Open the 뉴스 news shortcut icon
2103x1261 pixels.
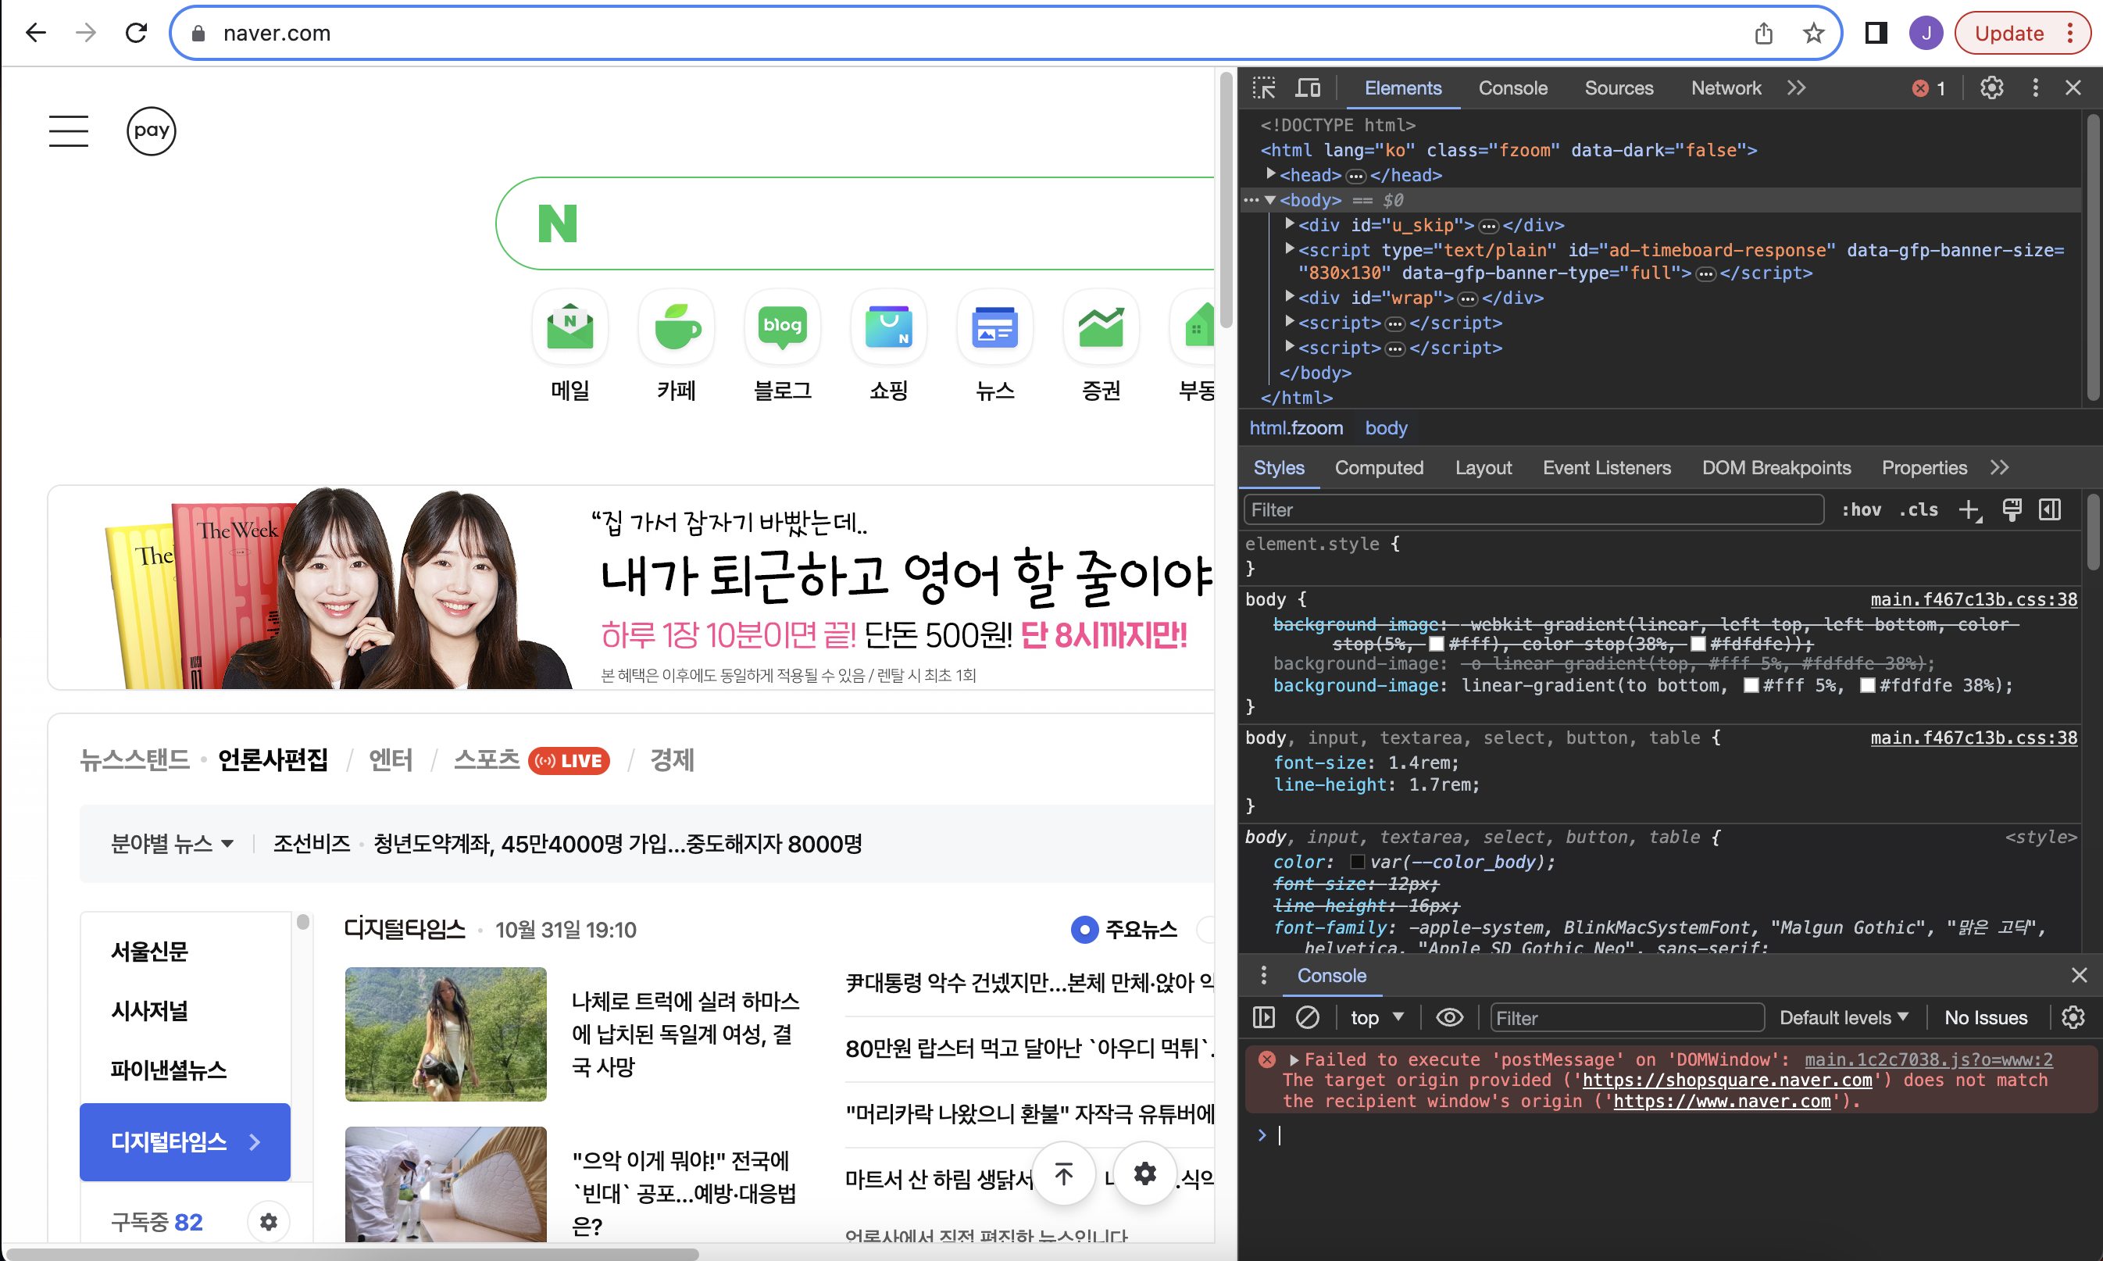pyautogui.click(x=994, y=327)
